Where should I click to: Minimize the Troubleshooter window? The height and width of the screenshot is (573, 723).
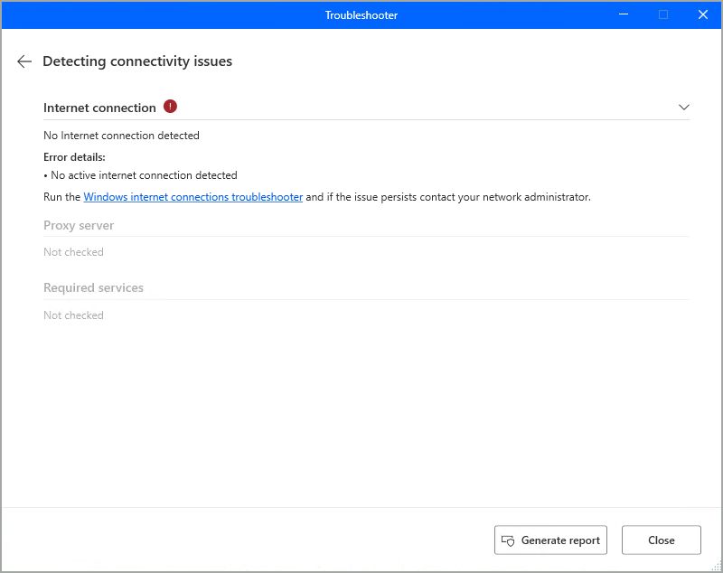[624, 14]
